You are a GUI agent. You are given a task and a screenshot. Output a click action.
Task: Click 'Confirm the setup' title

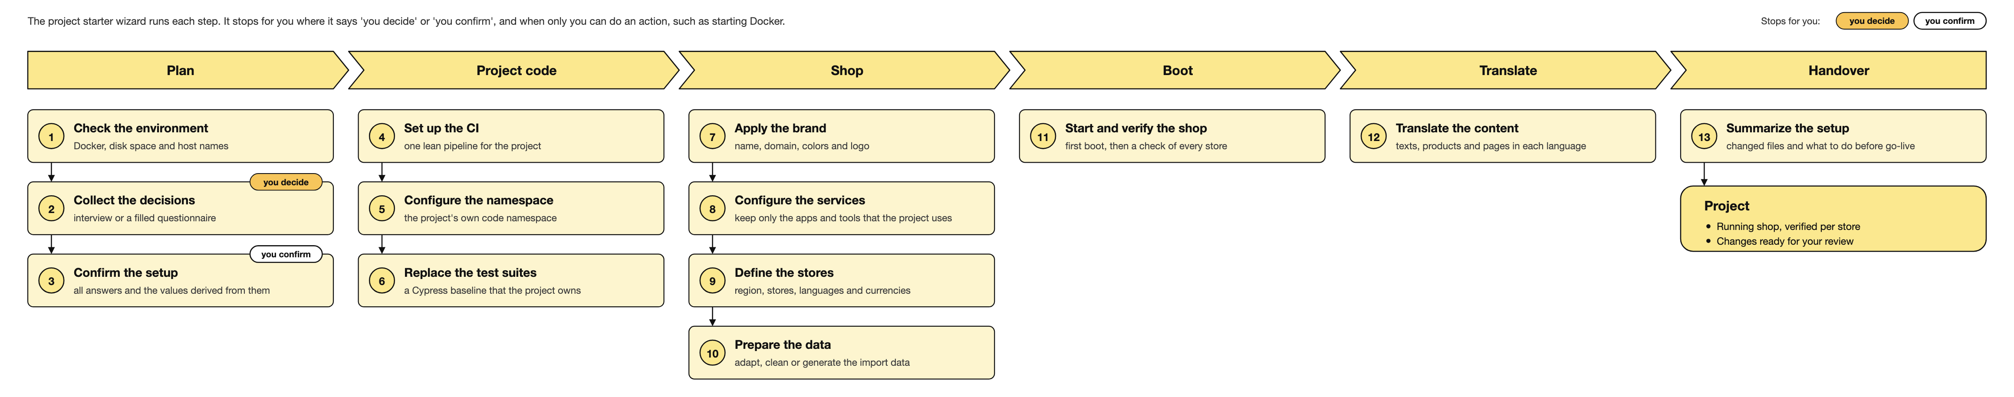126,273
